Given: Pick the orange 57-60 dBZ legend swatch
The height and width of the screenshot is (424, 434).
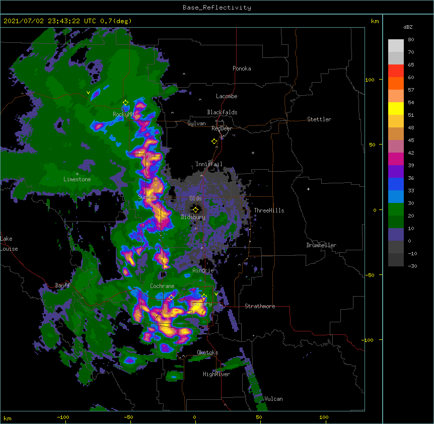Looking at the screenshot, I should pyautogui.click(x=396, y=84).
